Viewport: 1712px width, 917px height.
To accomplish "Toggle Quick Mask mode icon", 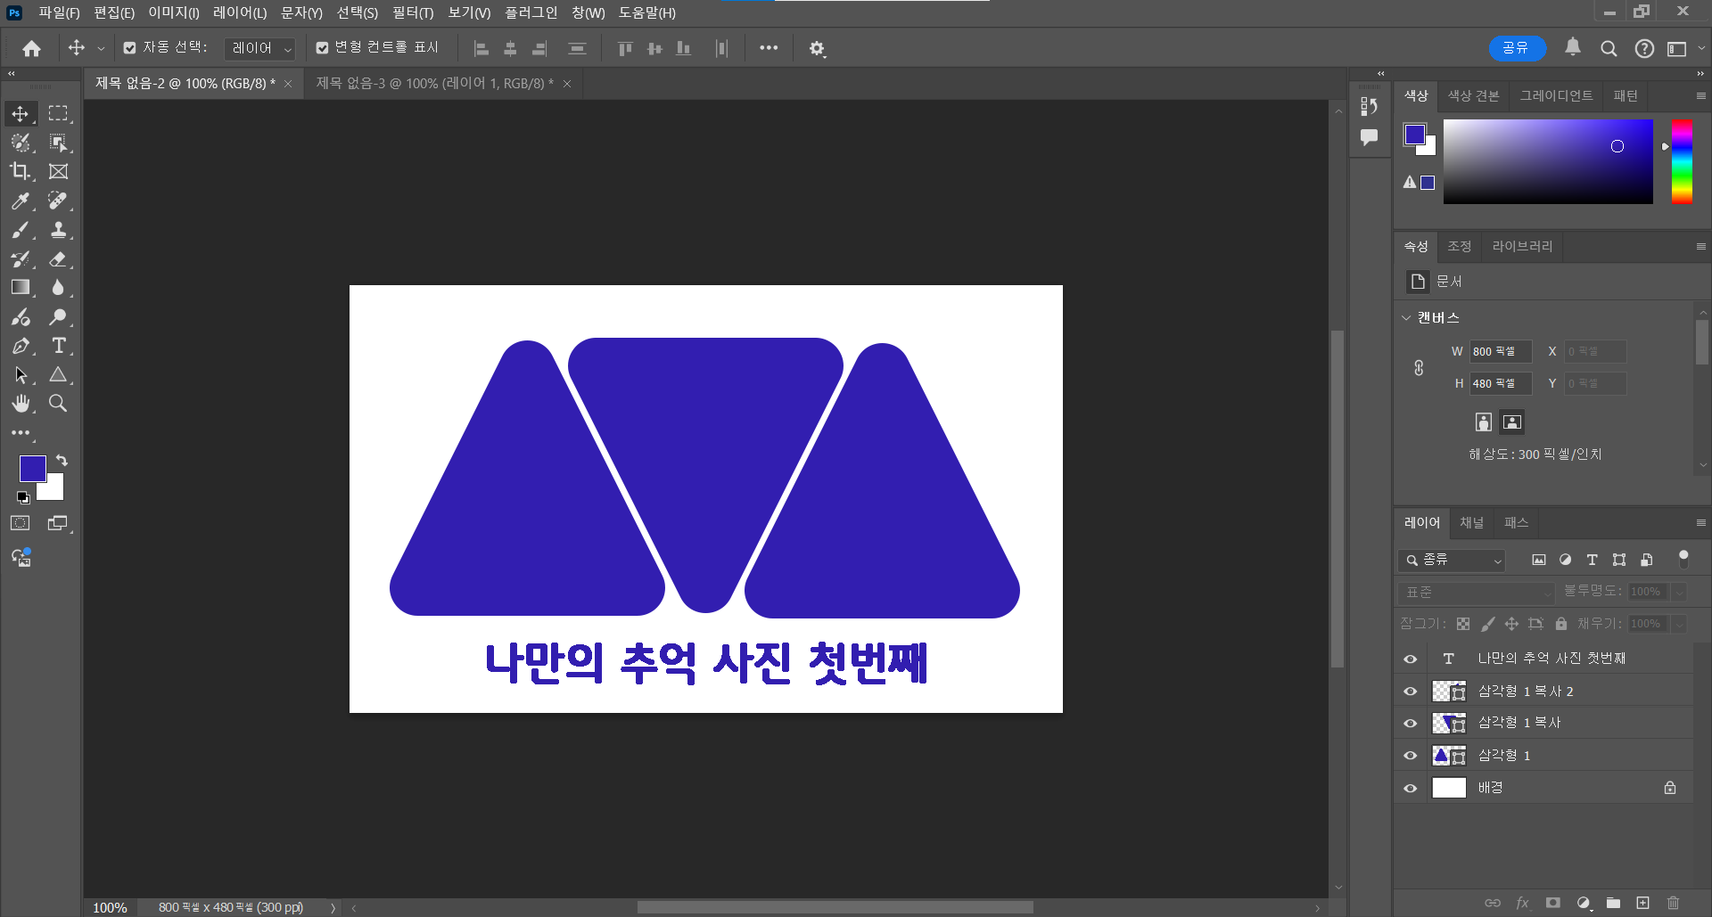I will (x=21, y=523).
